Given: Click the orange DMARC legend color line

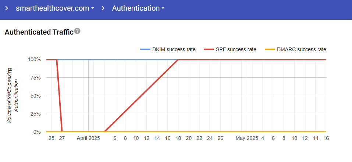Looking at the screenshot, I should point(270,49).
